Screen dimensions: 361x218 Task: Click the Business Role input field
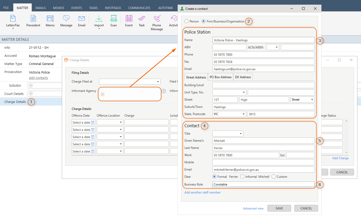click(263, 184)
